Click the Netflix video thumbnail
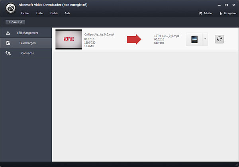 tap(69, 39)
